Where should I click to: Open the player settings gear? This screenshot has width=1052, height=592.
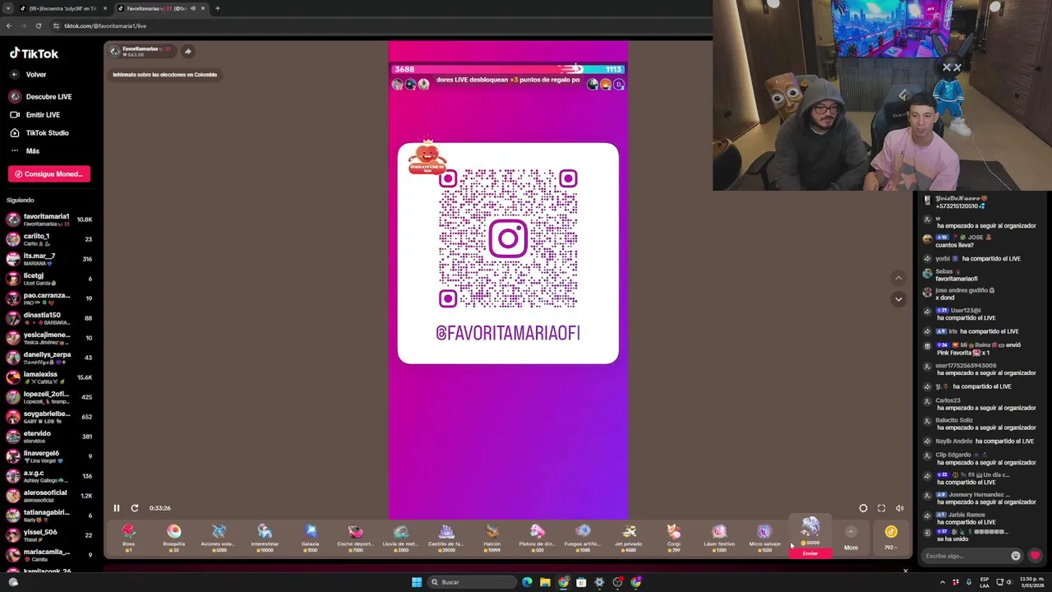coord(863,508)
